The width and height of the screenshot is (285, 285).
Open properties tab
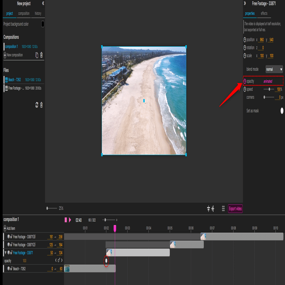250,14
